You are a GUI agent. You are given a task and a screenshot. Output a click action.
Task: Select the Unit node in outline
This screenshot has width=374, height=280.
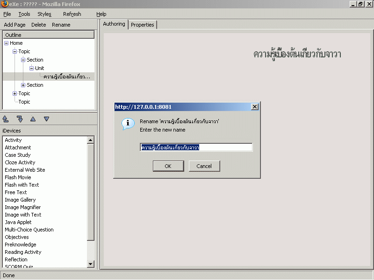tap(40, 68)
